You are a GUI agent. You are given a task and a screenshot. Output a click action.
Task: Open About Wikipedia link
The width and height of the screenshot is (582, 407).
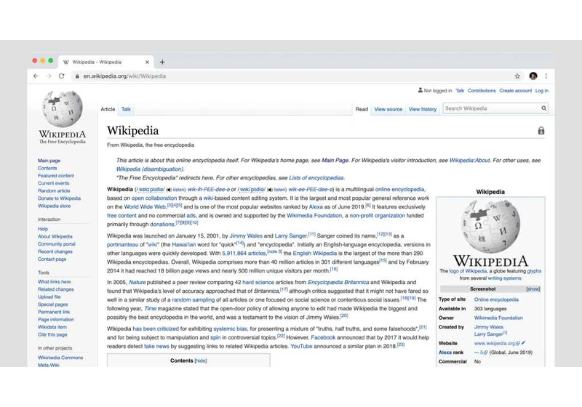[55, 236]
